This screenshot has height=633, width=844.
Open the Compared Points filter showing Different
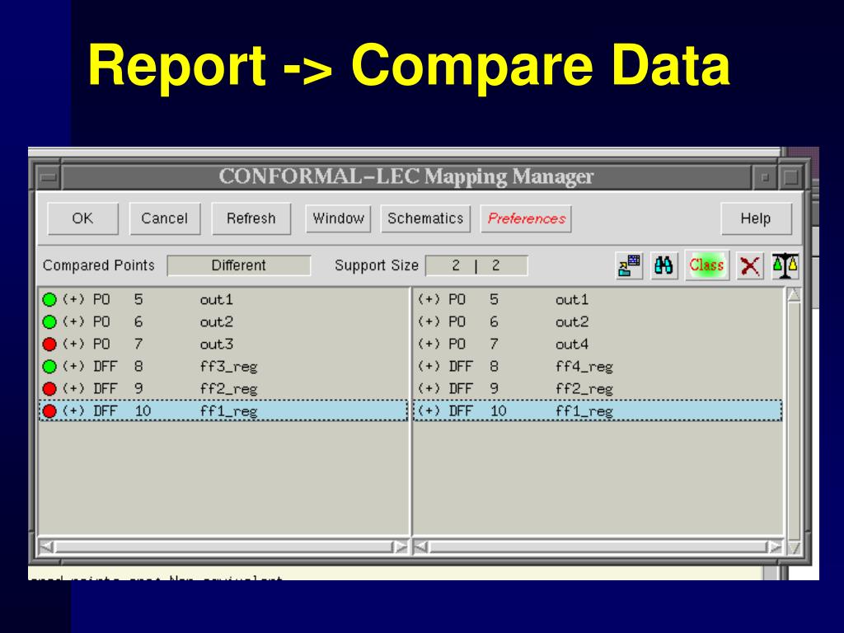point(238,265)
